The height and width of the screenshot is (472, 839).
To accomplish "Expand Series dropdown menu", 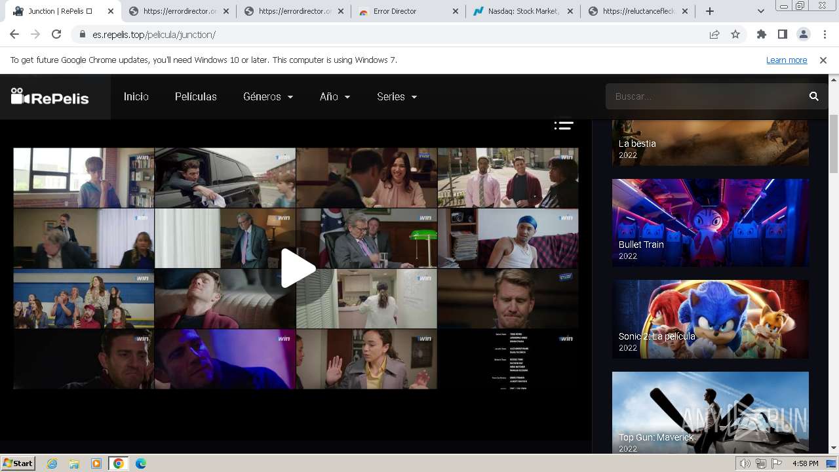I will pos(397,96).
